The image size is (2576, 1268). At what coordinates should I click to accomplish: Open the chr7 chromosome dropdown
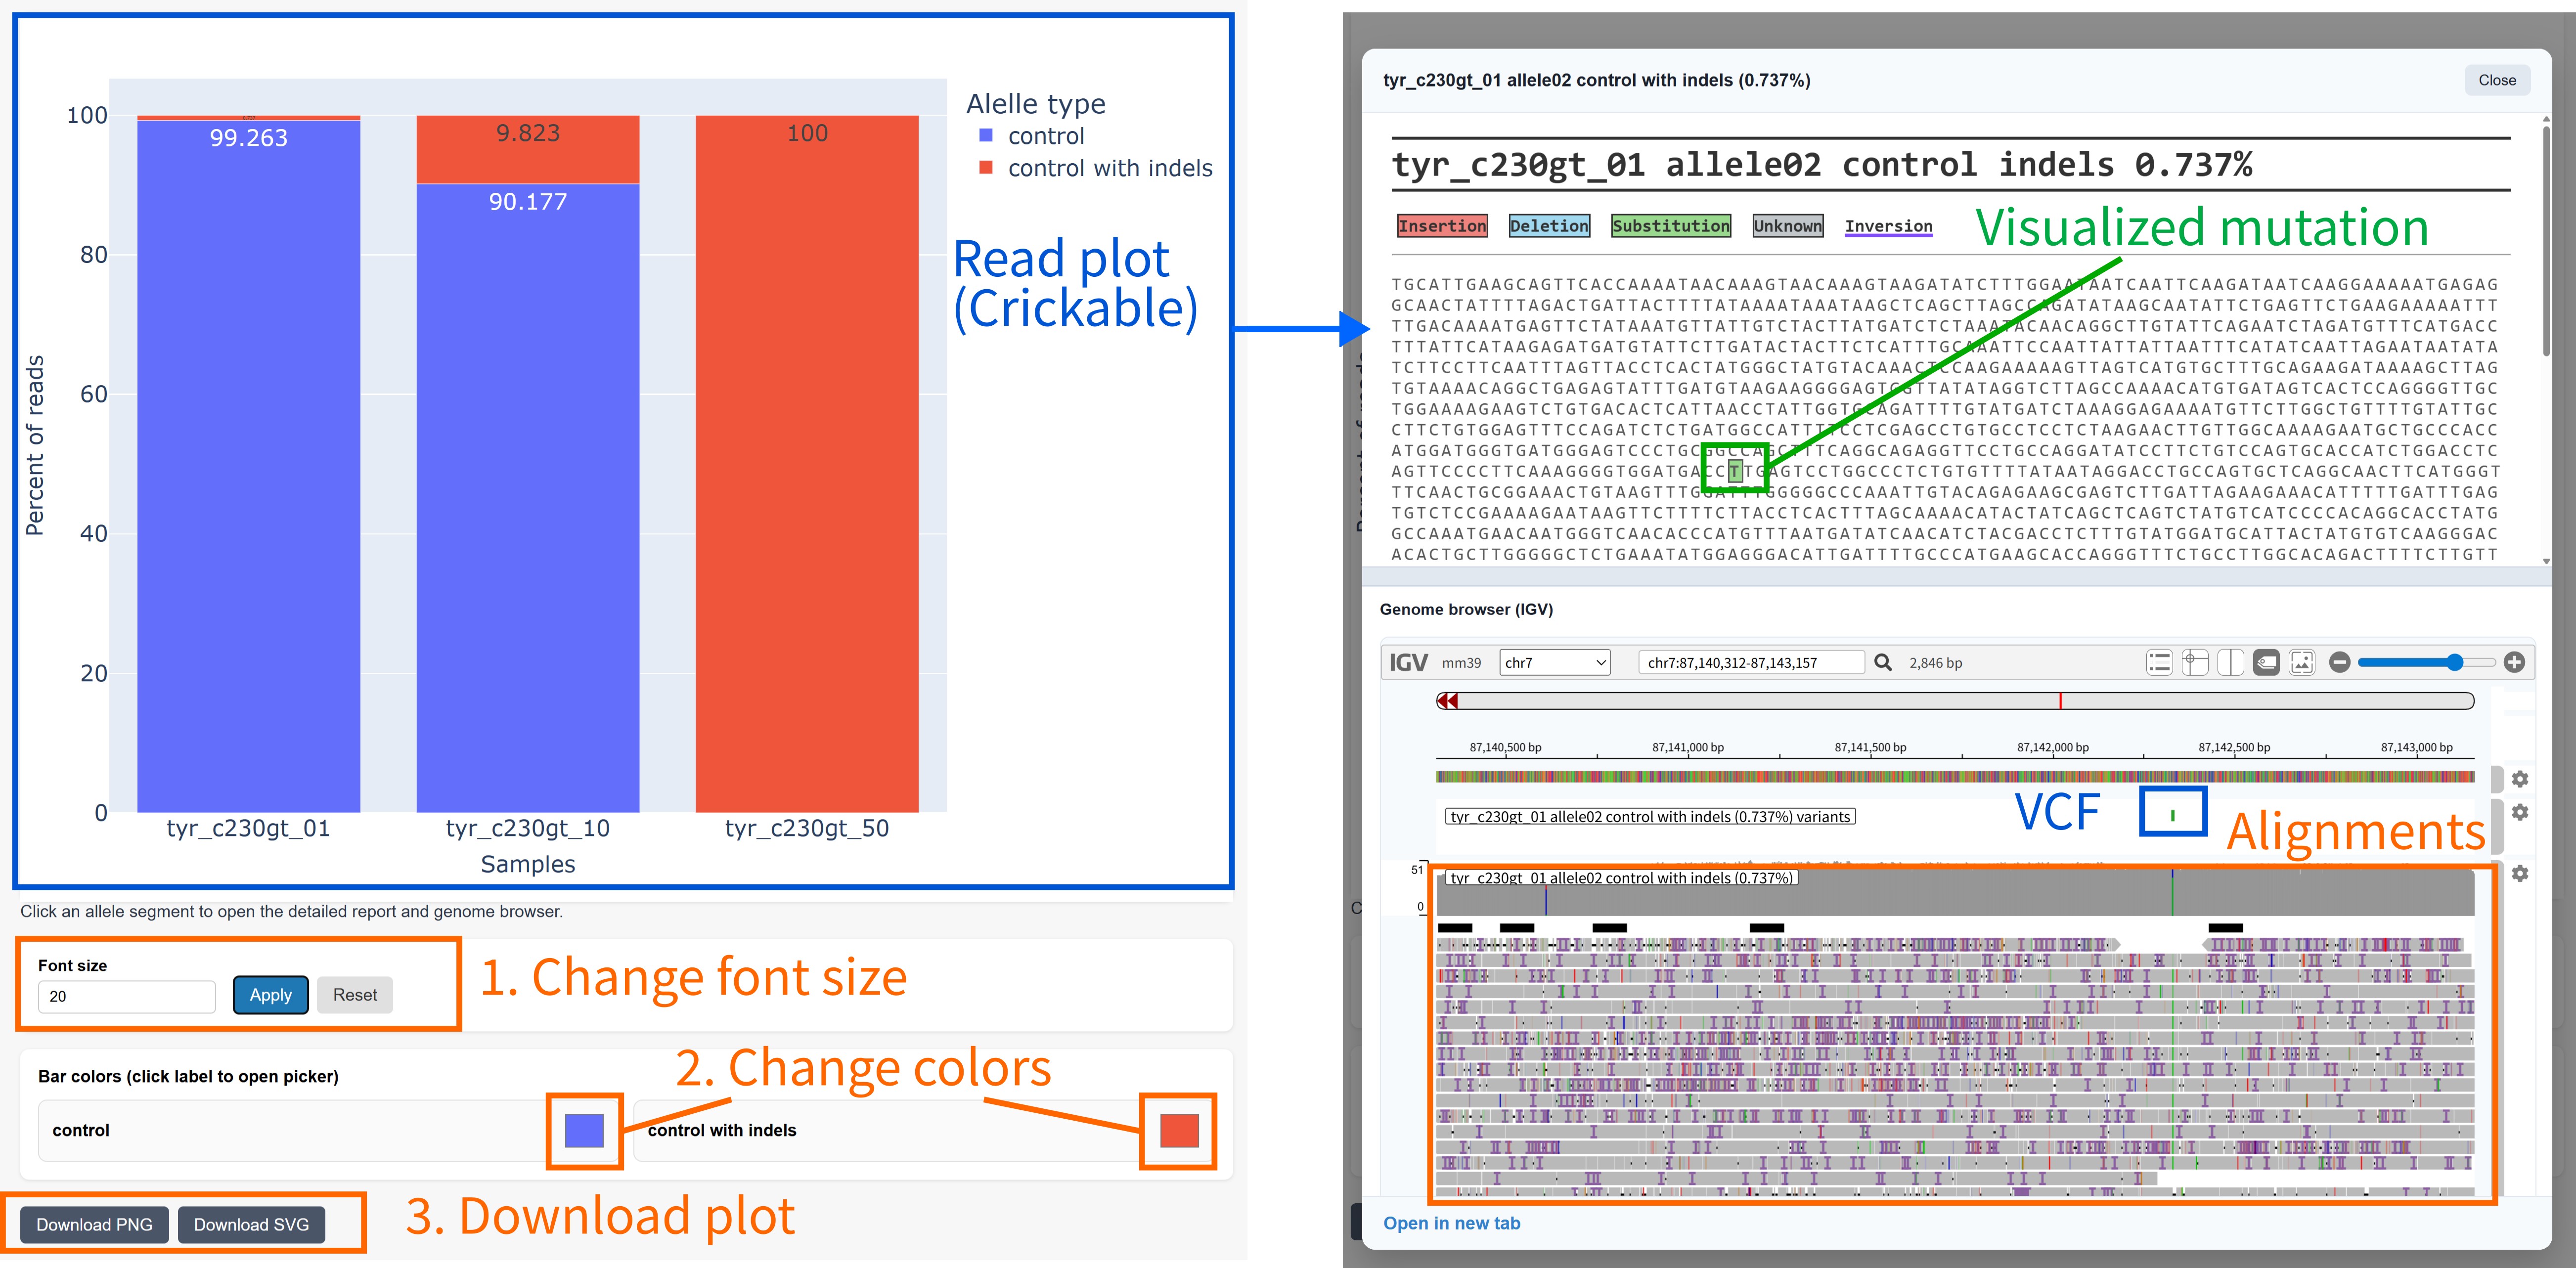coord(1554,662)
